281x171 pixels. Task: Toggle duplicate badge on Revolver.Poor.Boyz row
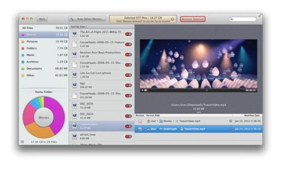coord(128,55)
